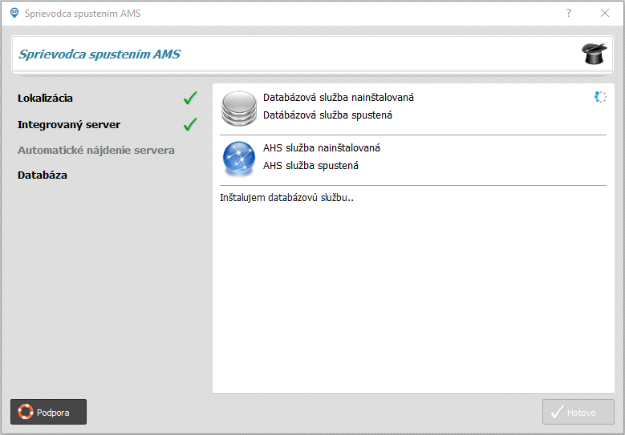Click the blue AHS globe service icon

tap(239, 159)
